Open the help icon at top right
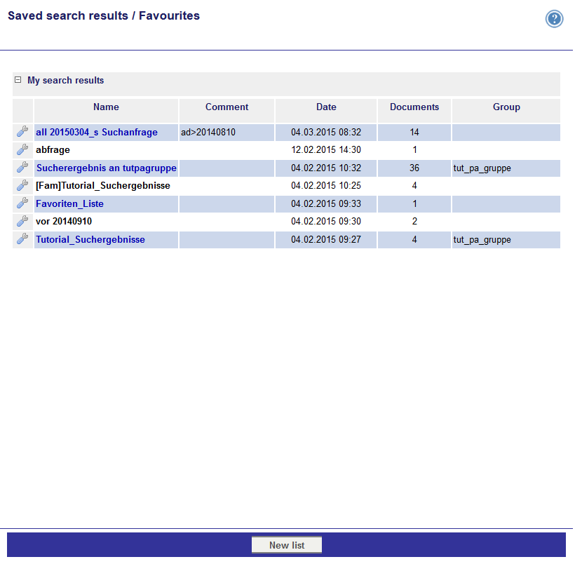Screen dimensions: 575x564 [x=554, y=18]
